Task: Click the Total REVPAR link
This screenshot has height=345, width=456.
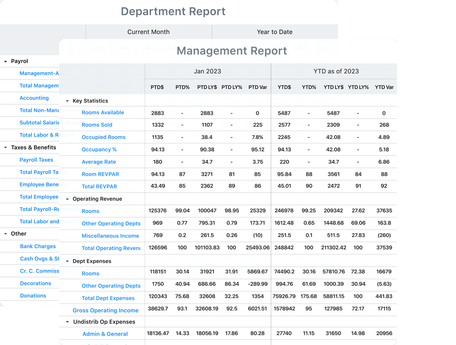Action: [x=99, y=186]
